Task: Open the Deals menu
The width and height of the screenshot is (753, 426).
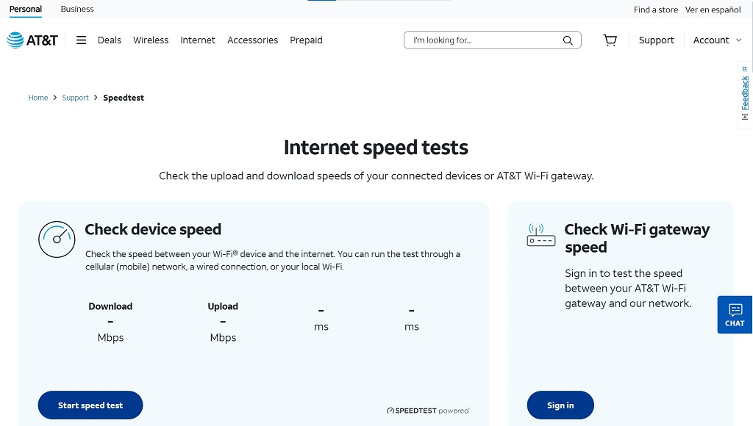Action: tap(110, 40)
